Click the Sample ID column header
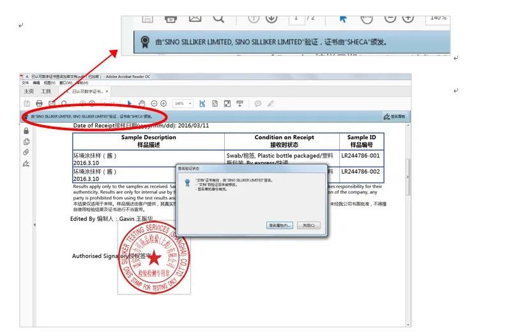The height and width of the screenshot is (336, 511). pyautogui.click(x=362, y=141)
